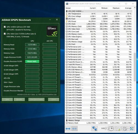Uncheck the GPU nVIDIA GeForce GTX 1660 checkbox
The image size is (138, 134).
point(5,27)
